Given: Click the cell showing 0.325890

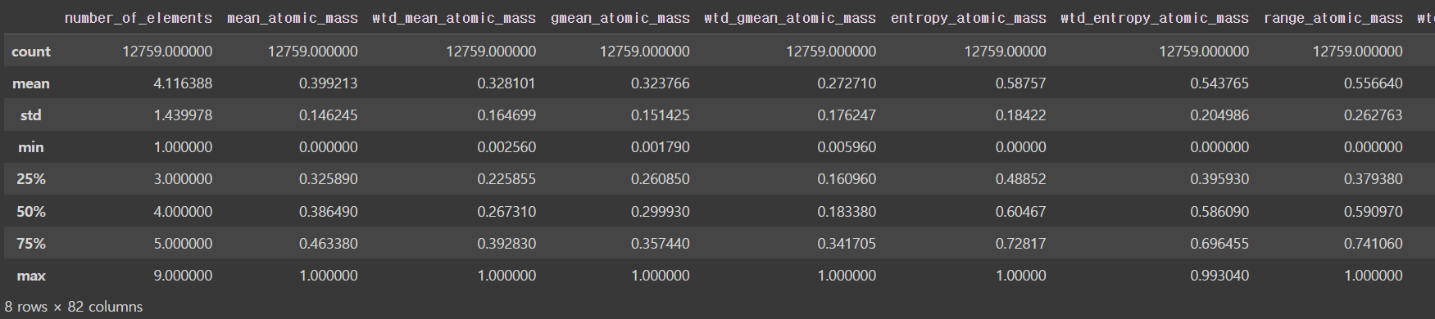Looking at the screenshot, I should [x=329, y=179].
